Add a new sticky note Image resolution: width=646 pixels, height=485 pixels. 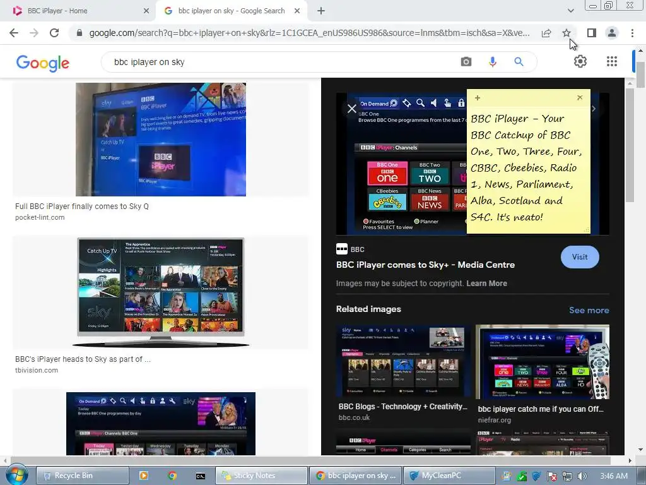click(x=478, y=98)
